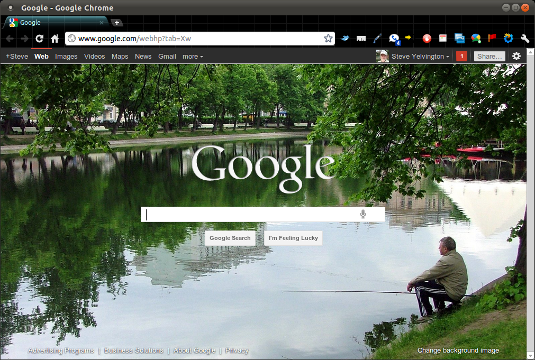Open the red stop-hand Adblock extension
The width and height of the screenshot is (535, 360).
427,39
